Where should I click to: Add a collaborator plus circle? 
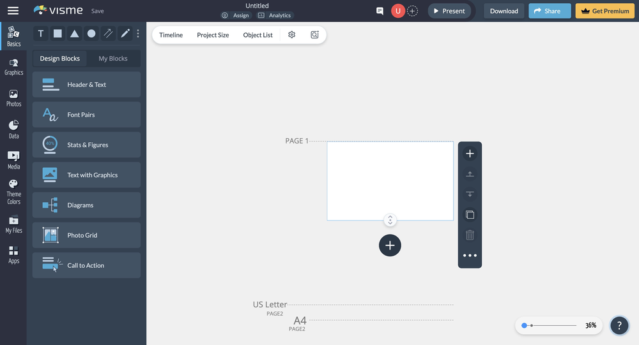click(x=412, y=11)
